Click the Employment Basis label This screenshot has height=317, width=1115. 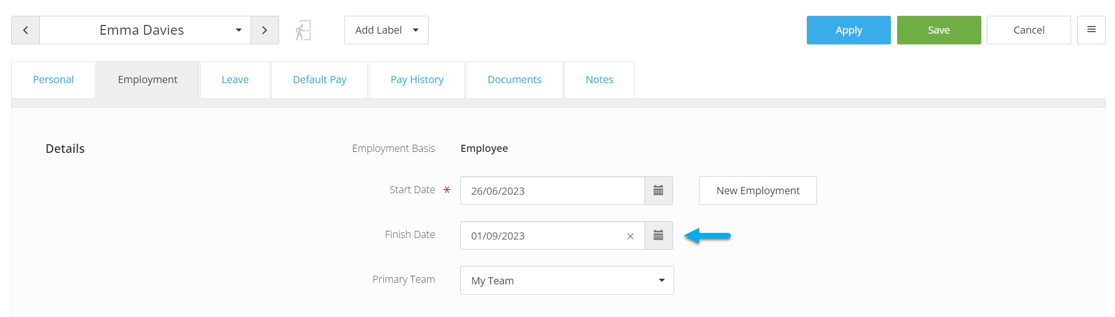pyautogui.click(x=393, y=148)
